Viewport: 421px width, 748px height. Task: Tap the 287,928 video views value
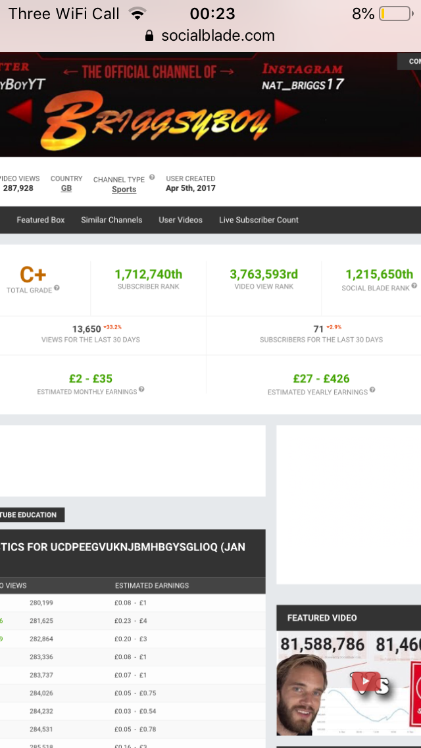point(18,188)
